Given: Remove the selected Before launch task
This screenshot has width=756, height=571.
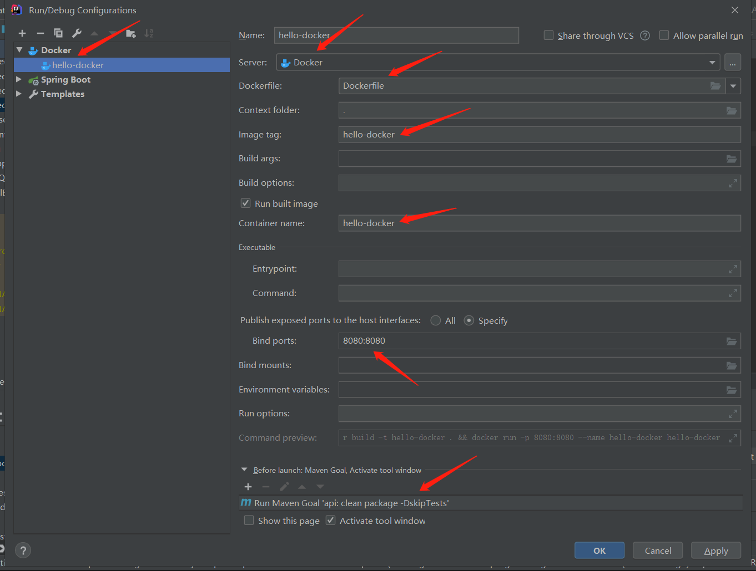Looking at the screenshot, I should click(x=266, y=487).
